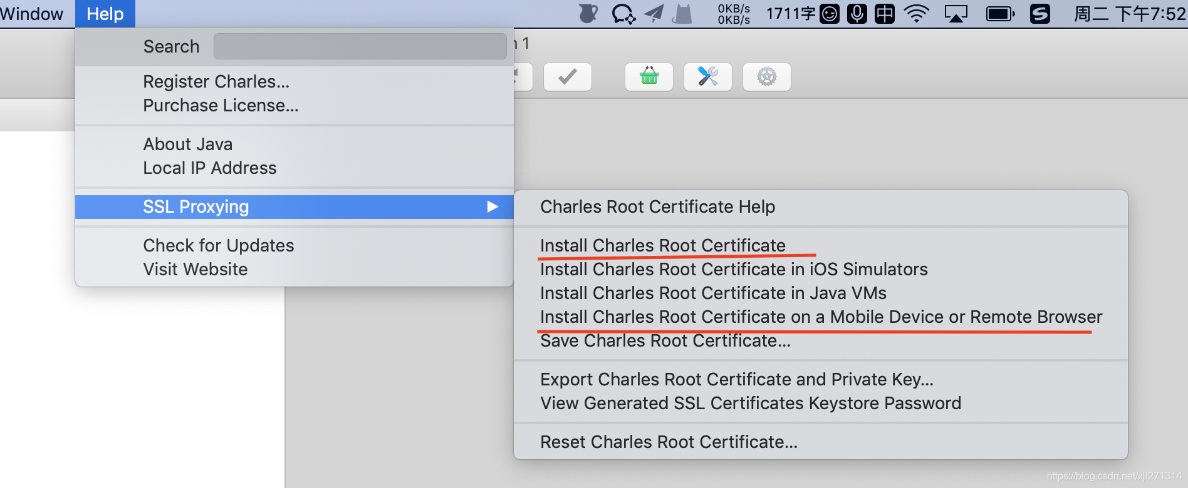Click the paper plane menu bar icon
Viewport: 1188px width, 488px height.
[x=654, y=14]
